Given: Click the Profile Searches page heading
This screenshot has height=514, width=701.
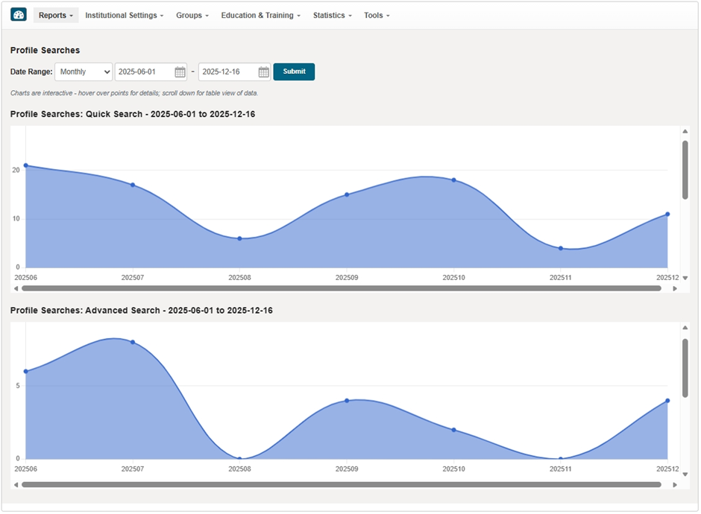Looking at the screenshot, I should 45,50.
